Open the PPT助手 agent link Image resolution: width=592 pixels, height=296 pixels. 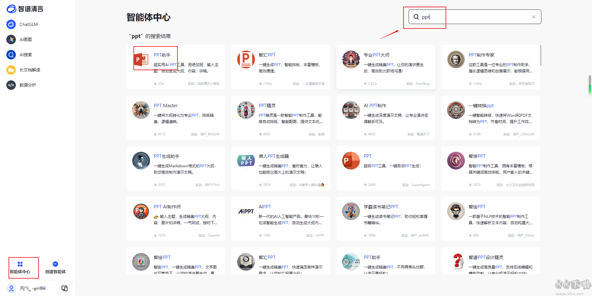coord(162,54)
